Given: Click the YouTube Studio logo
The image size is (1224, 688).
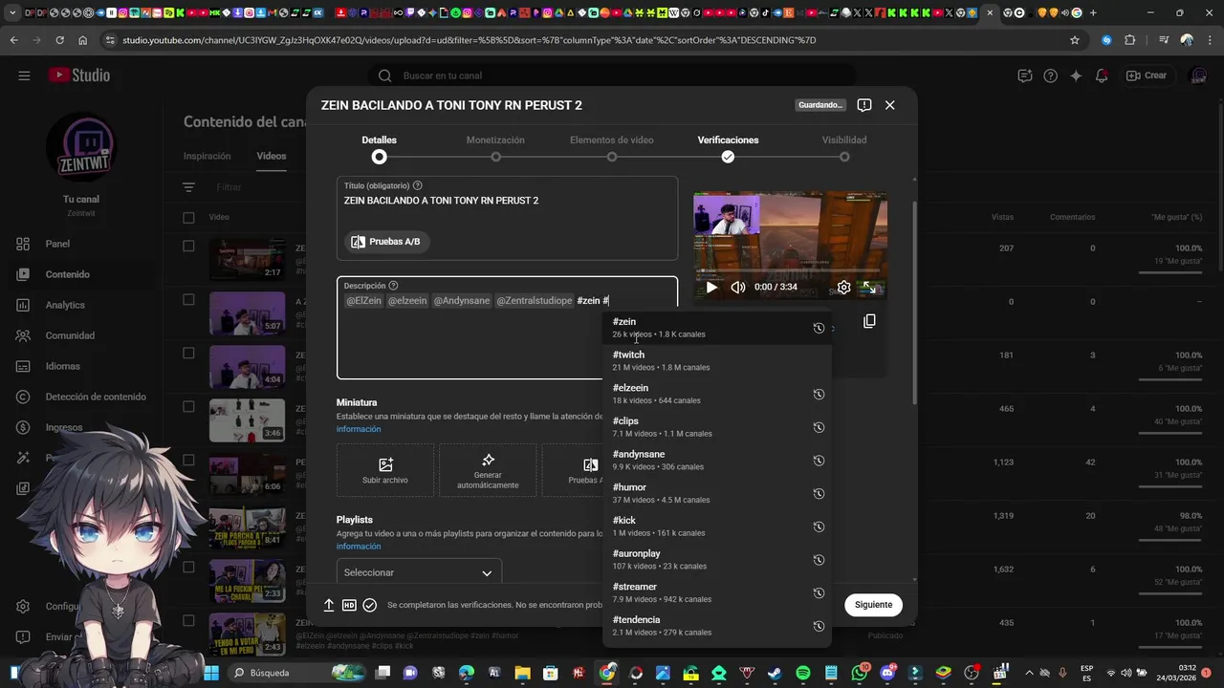Looking at the screenshot, I should (79, 75).
